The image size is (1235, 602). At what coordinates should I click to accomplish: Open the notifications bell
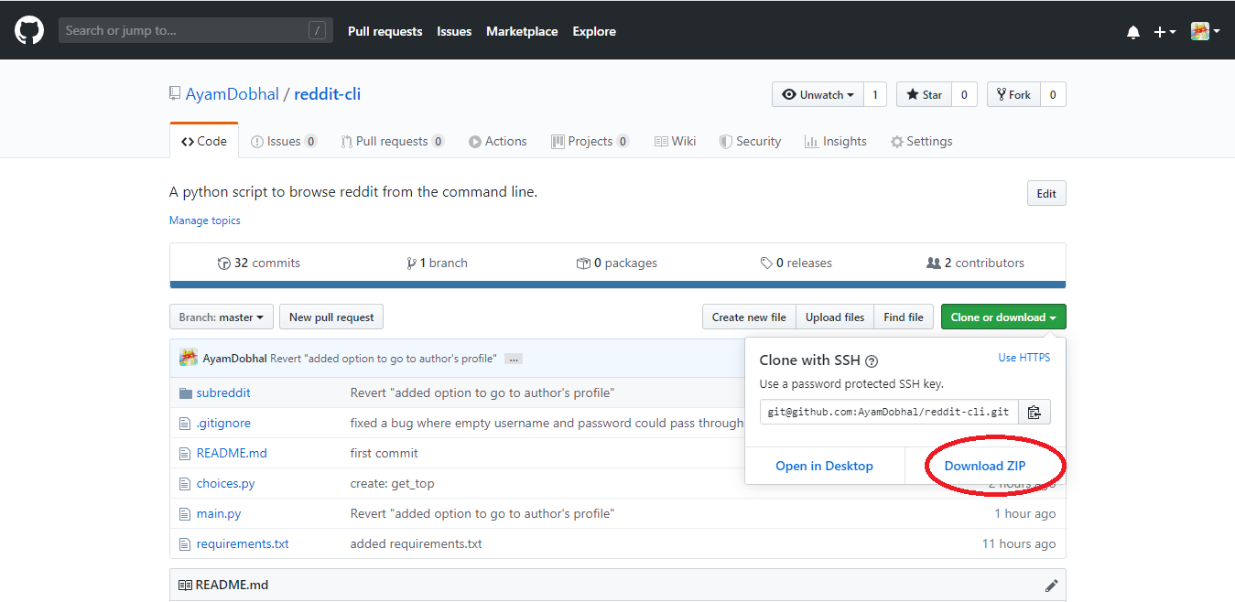[1133, 32]
